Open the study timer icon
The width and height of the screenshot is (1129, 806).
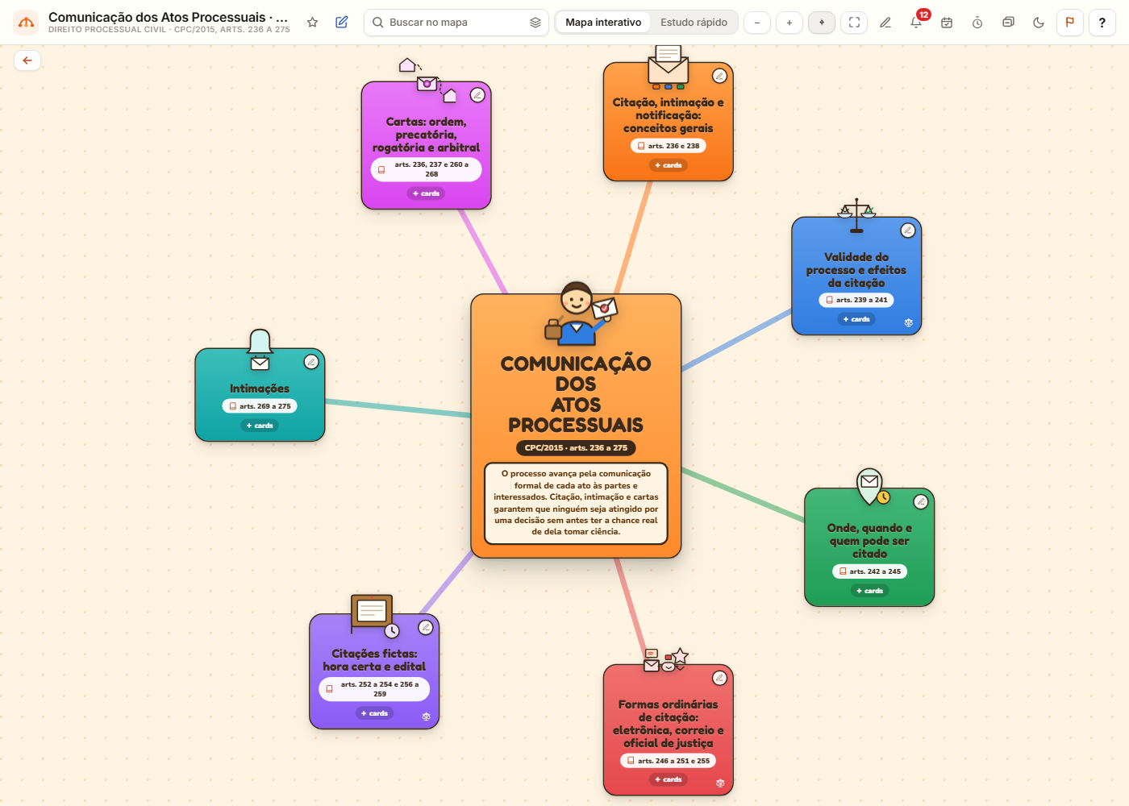977,23
